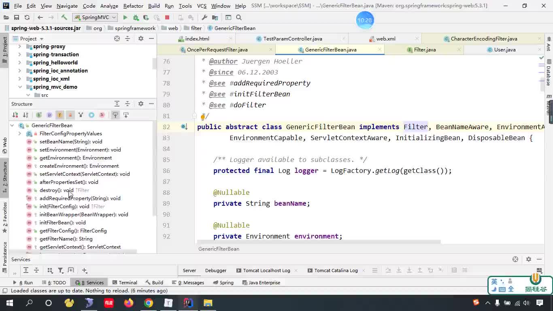Enable Autoscroll from Source in Structure
Screen dimensions: 553x311
pos(126,115)
